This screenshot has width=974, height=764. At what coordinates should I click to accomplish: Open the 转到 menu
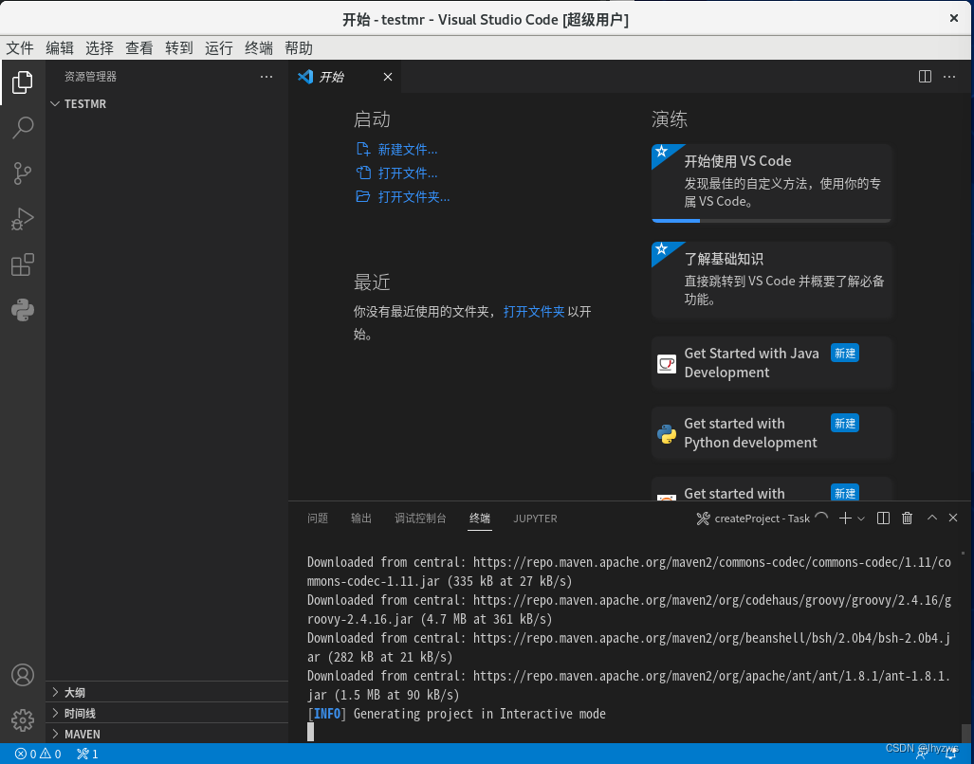tap(179, 47)
